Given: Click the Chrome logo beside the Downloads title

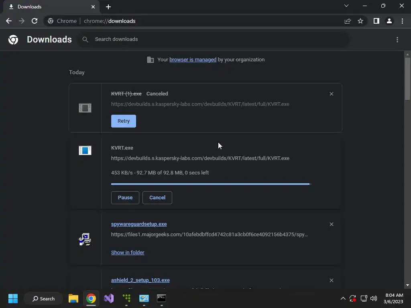Looking at the screenshot, I should coord(13,40).
